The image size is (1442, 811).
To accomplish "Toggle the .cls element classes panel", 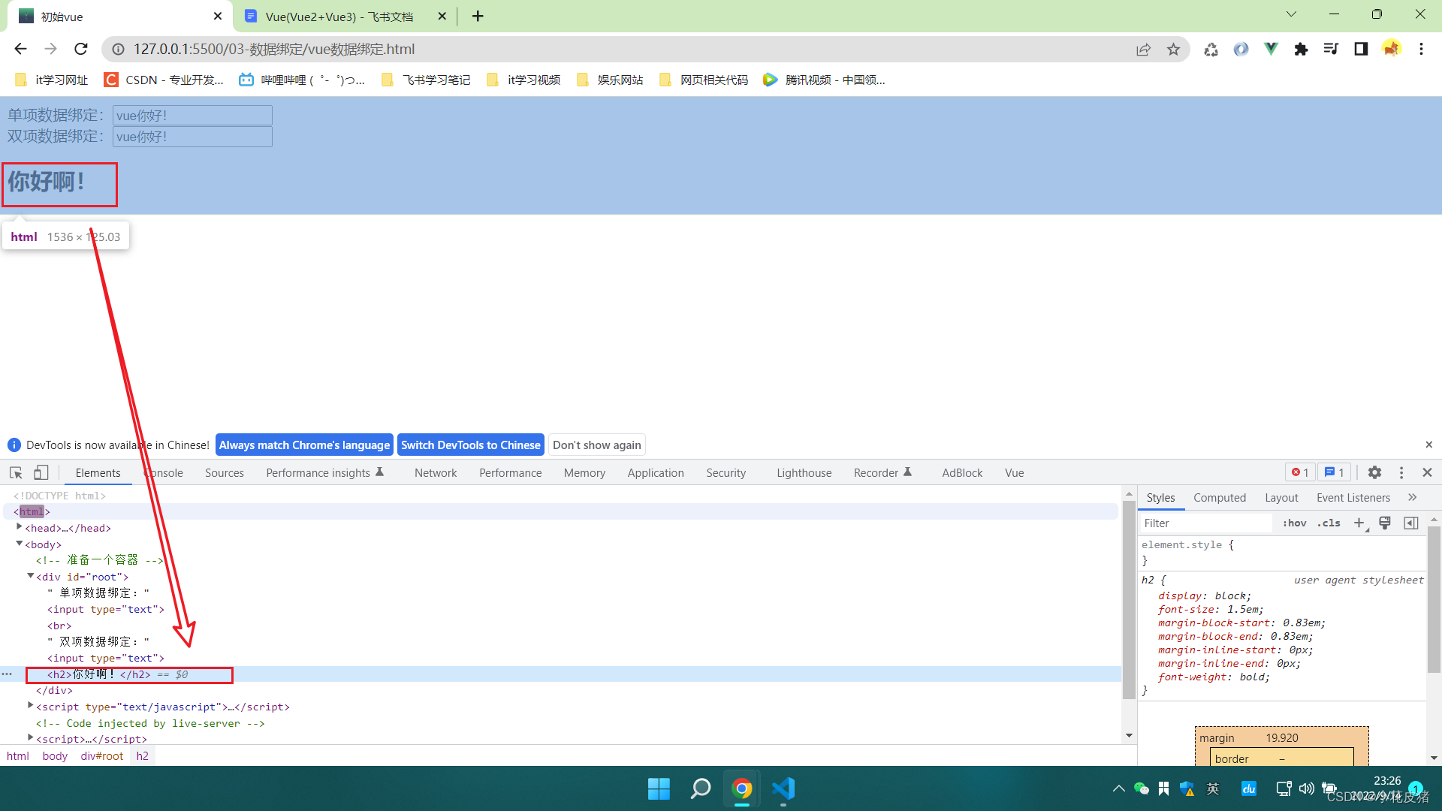I will pyautogui.click(x=1329, y=523).
